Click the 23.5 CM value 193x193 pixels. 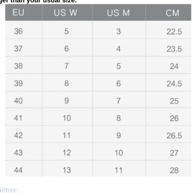[x=174, y=49]
